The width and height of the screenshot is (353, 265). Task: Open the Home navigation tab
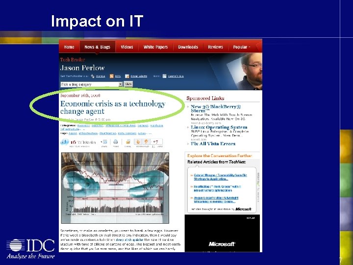pos(69,47)
